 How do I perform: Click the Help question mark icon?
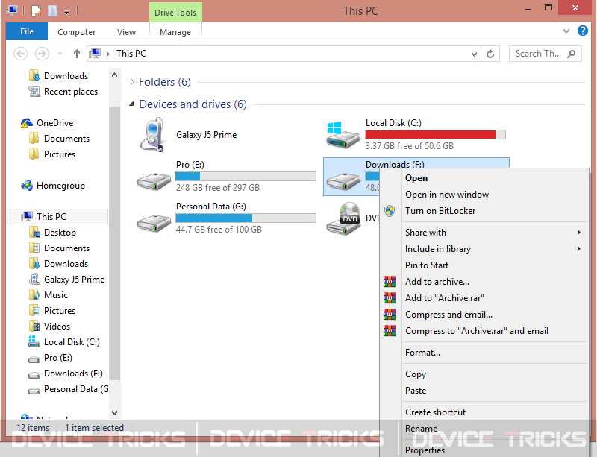(583, 31)
